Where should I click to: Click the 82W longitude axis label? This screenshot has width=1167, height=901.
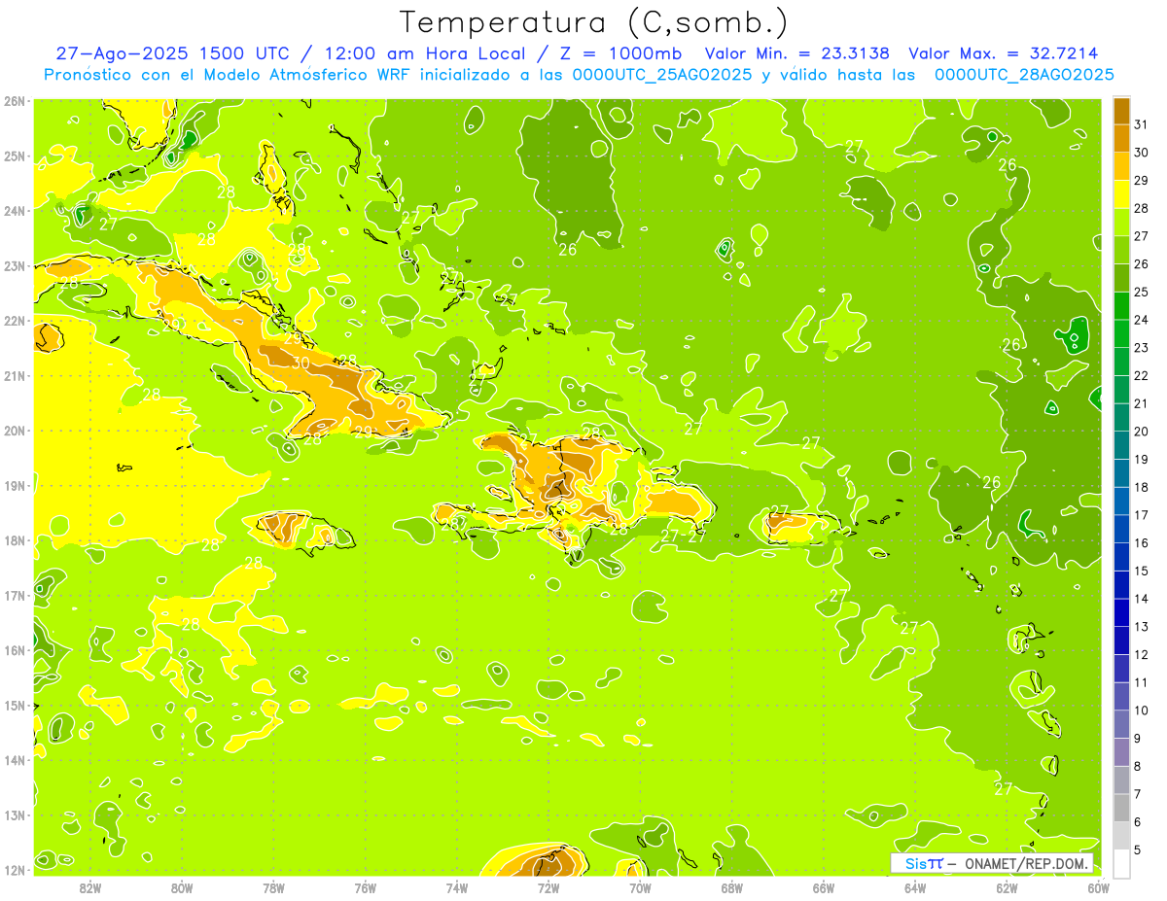pyautogui.click(x=90, y=888)
